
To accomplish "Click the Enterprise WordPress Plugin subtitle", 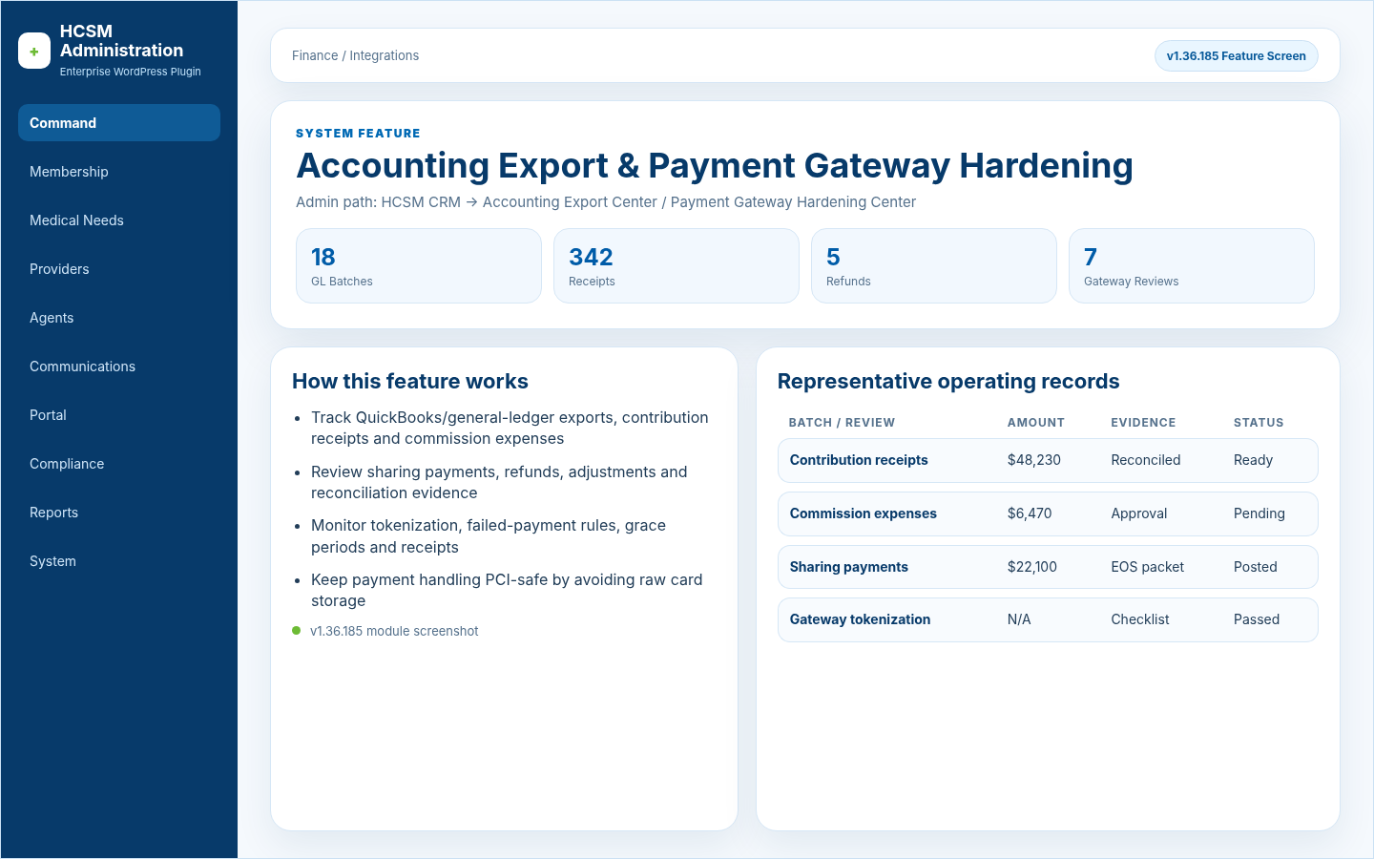I will click(131, 72).
